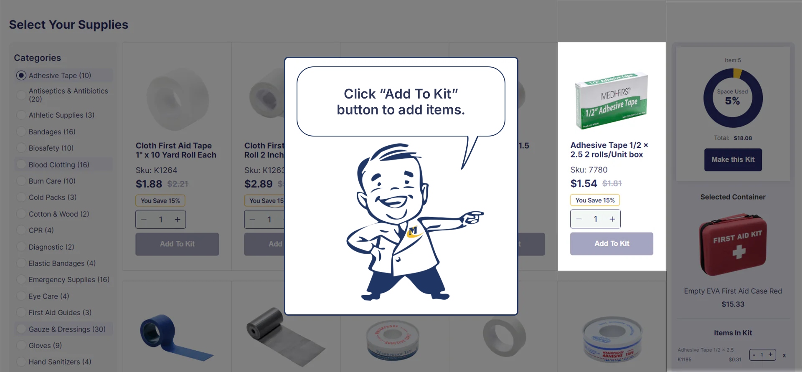Viewport: 802px width, 372px height.
Task: Click the quantity field for Adhesive Tape 1/2
Action: [596, 219]
